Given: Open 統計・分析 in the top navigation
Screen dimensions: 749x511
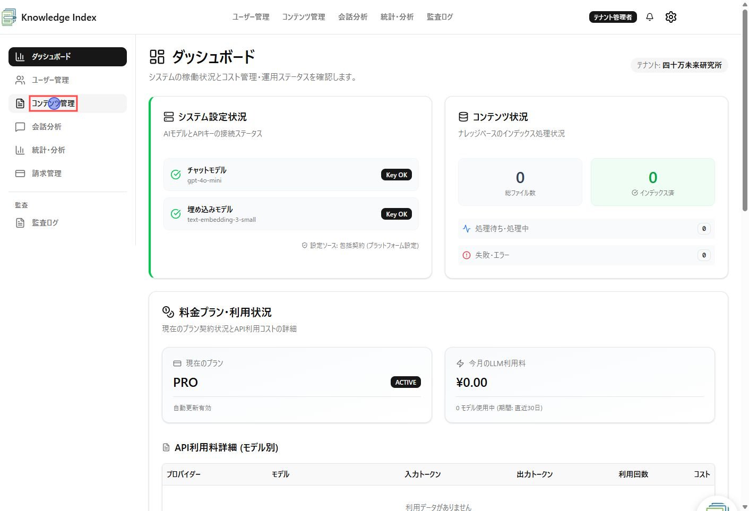Looking at the screenshot, I should point(397,17).
